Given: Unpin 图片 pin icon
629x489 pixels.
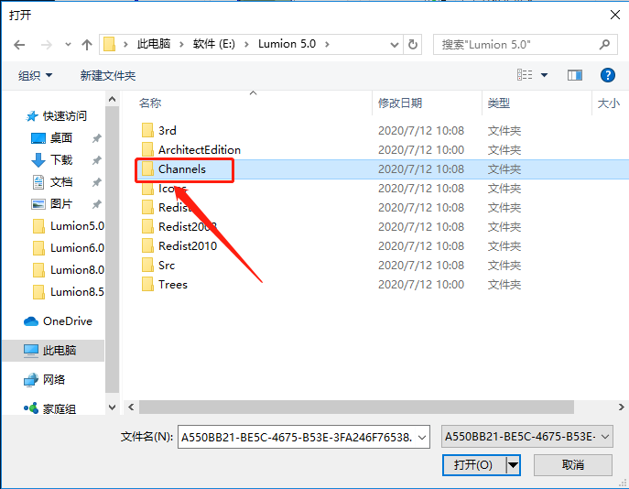Looking at the screenshot, I should tap(96, 204).
